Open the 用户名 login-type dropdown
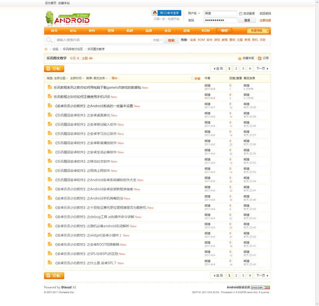 pos(194,13)
